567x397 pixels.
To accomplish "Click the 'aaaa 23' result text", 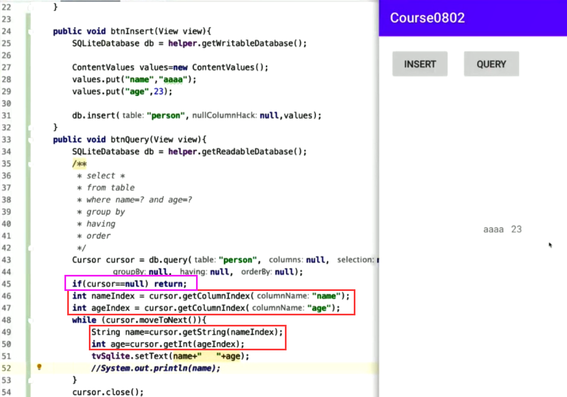I will point(502,229).
